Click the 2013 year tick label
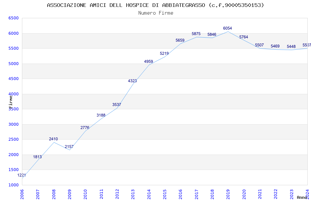The width and height of the screenshot is (311, 201). pos(133,194)
